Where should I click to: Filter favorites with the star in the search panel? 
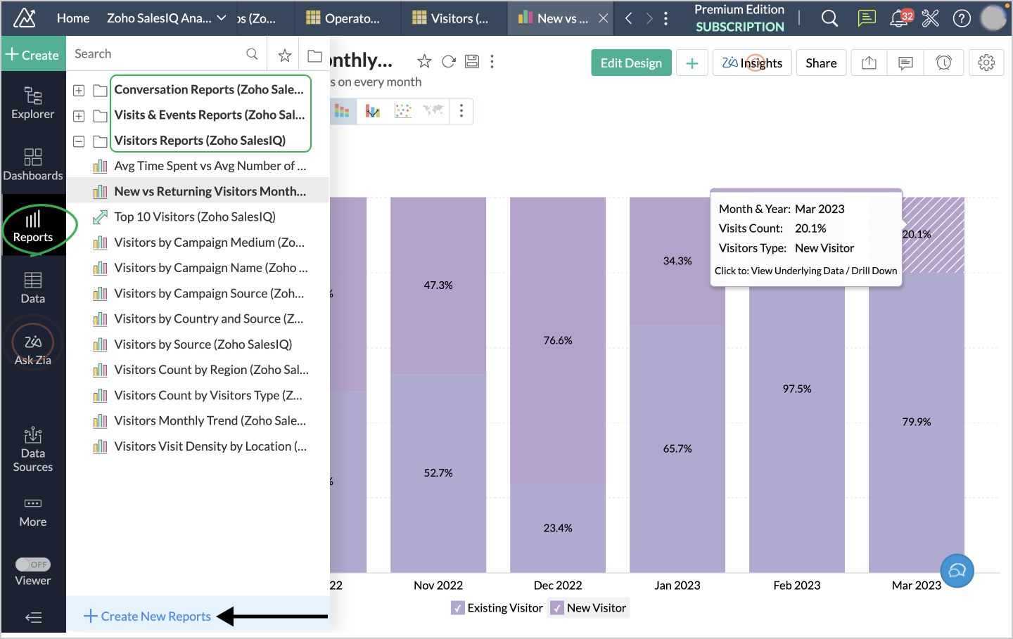pyautogui.click(x=285, y=55)
